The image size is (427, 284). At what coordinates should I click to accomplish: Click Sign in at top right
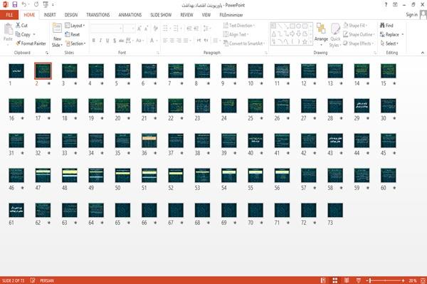411,15
